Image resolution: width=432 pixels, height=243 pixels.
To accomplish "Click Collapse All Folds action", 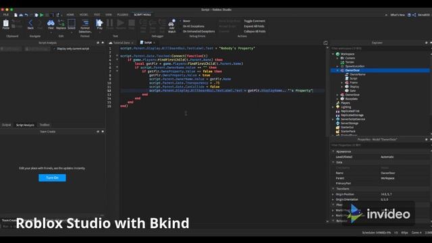I will [x=255, y=32].
